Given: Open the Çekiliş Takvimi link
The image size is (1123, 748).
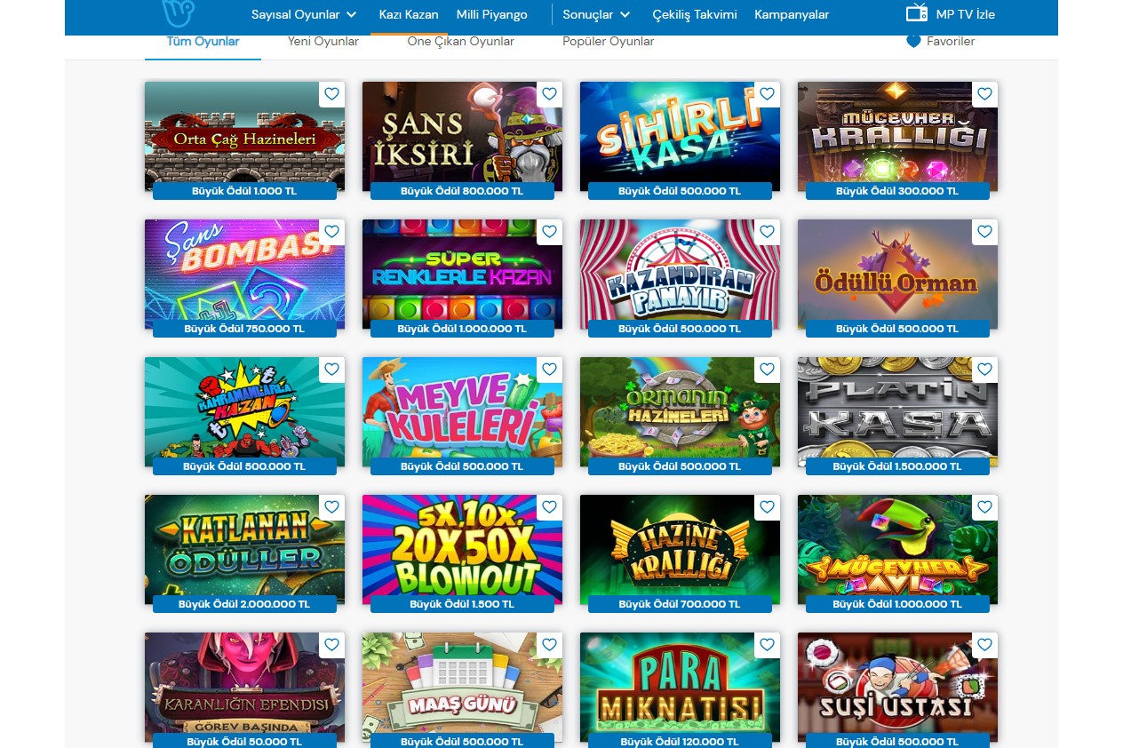Looking at the screenshot, I should coord(695,15).
